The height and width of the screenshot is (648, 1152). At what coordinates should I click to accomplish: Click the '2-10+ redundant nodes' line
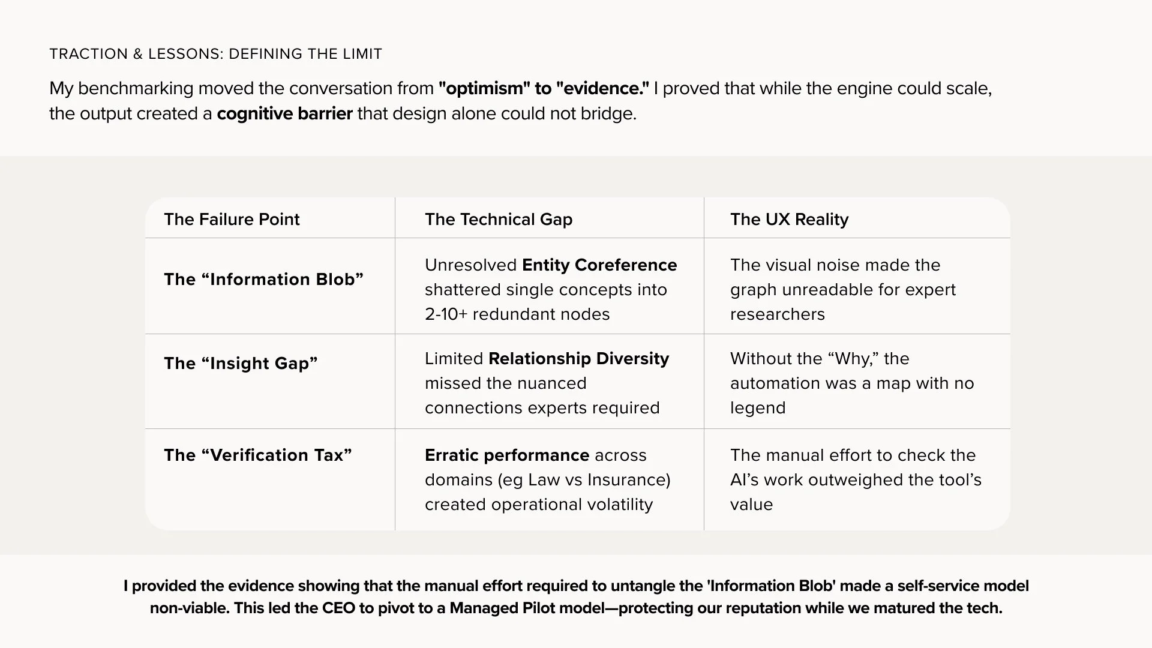click(517, 314)
